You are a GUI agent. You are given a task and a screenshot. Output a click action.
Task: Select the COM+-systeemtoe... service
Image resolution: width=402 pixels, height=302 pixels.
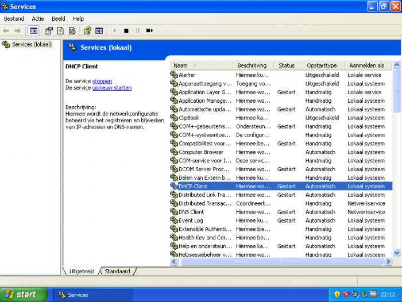coord(281,135)
